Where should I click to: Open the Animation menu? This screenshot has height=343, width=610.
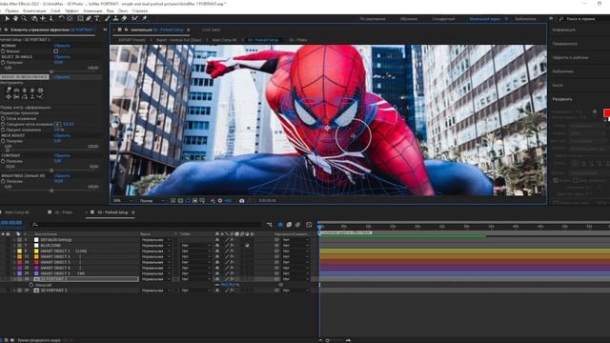(92, 10)
